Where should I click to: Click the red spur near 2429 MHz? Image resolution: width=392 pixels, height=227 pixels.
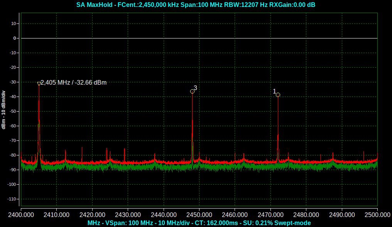[x=124, y=153]
